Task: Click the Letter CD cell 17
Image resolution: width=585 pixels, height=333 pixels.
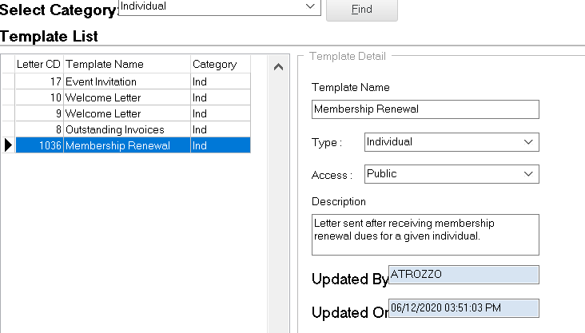Action: (39, 81)
